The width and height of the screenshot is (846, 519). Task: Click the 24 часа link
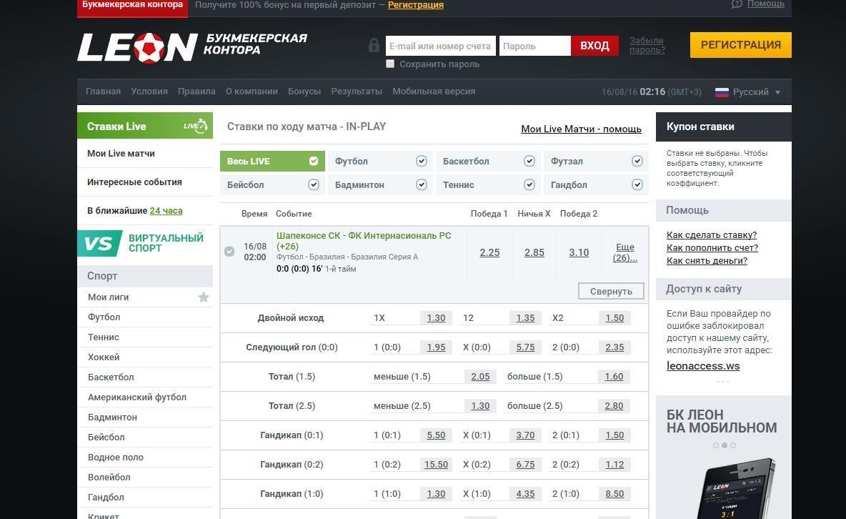click(166, 211)
